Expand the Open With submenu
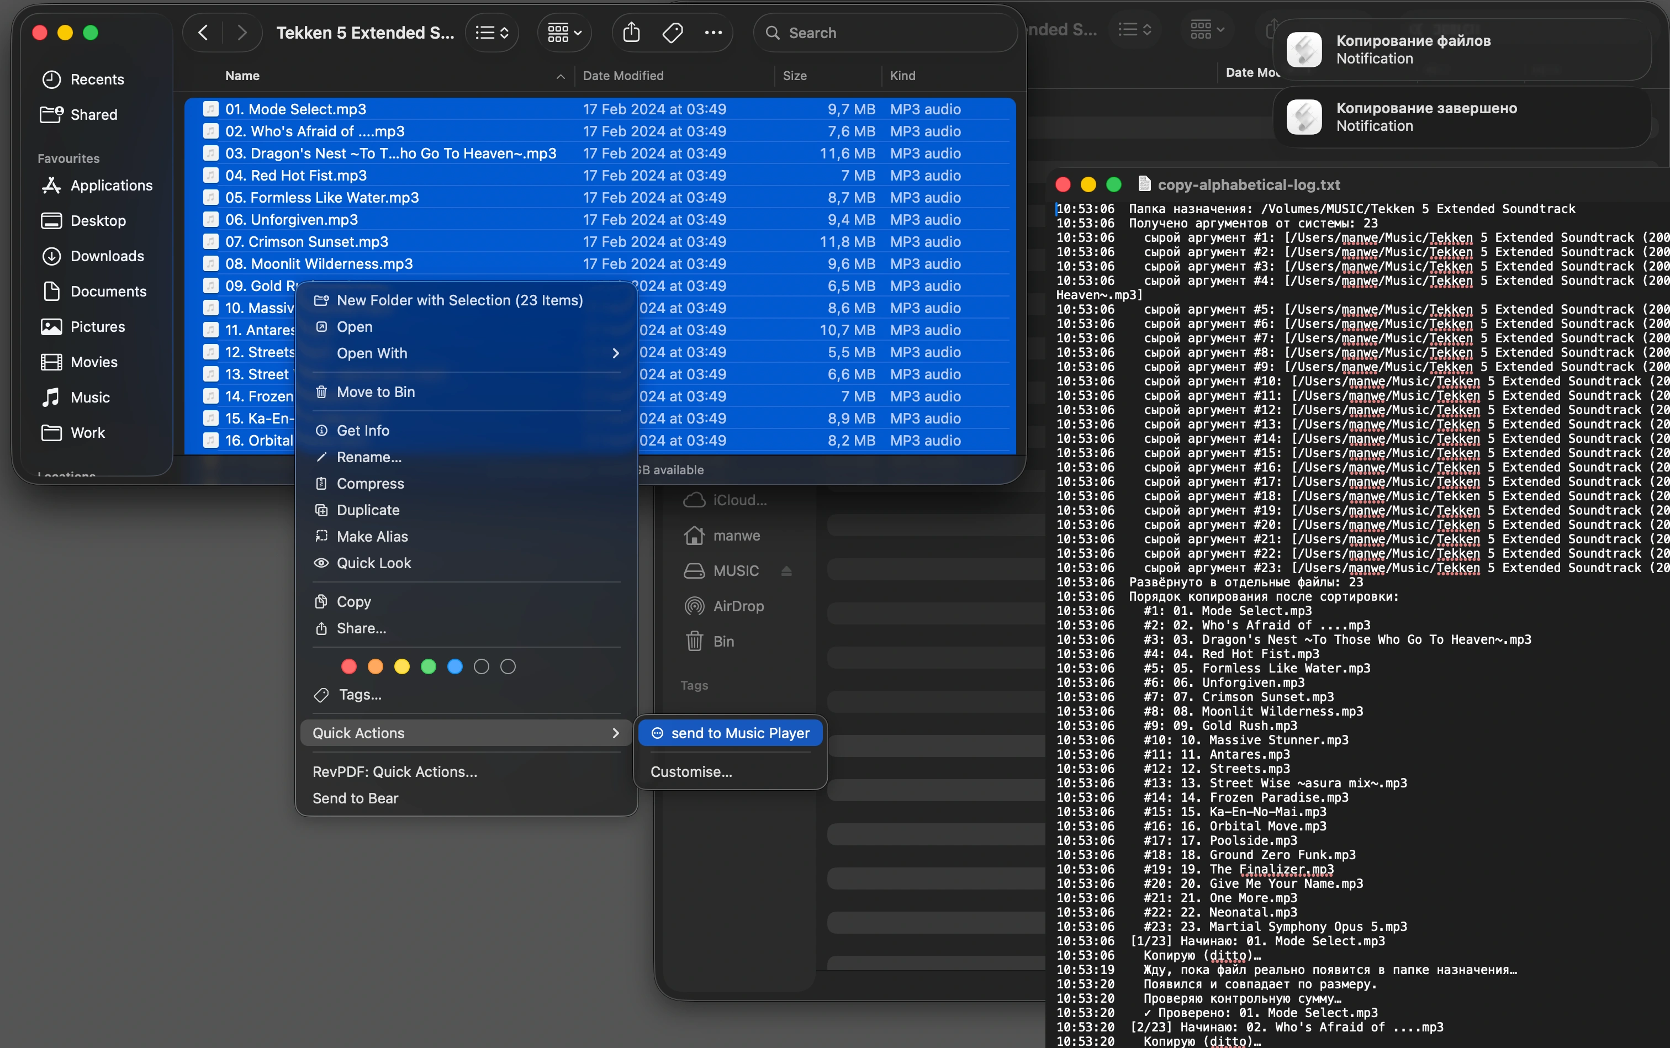 tap(466, 353)
